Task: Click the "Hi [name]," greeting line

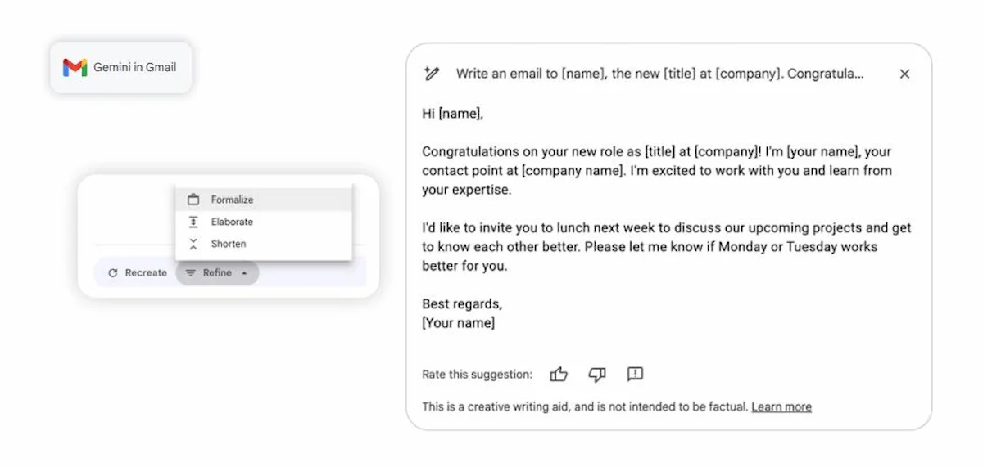Action: pos(452,114)
